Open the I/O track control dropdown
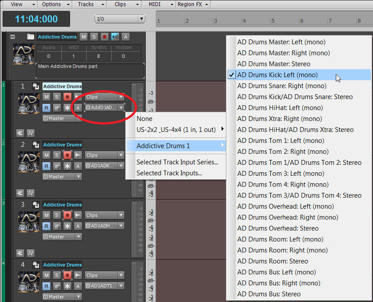Image resolution: width=373 pixels, height=302 pixels. 120,19
